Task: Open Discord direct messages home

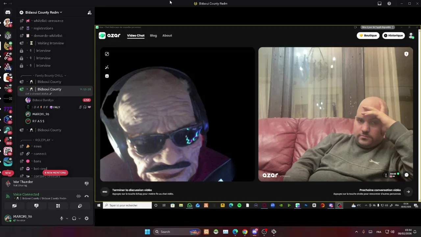Action: tap(8, 12)
